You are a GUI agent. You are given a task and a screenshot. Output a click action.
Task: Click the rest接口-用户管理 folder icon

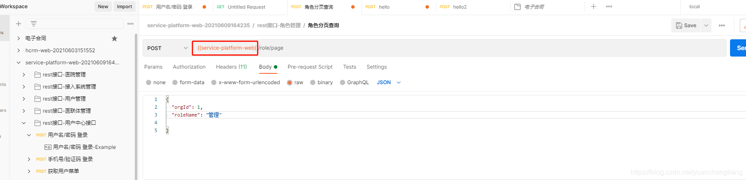[38, 99]
